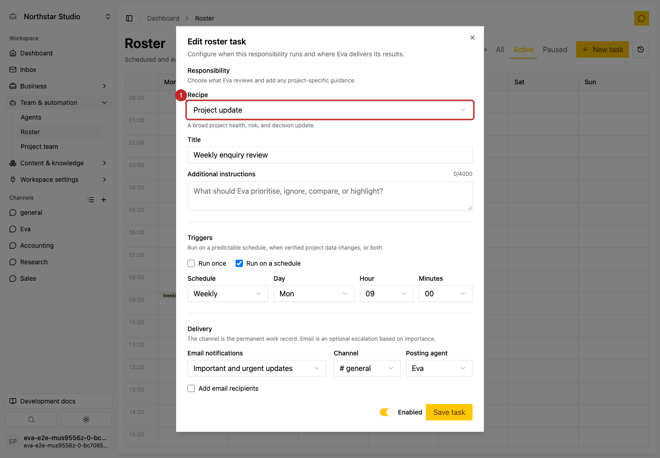Switch off the Enabled toggle
Viewport: 660px width, 458px height.
click(x=387, y=412)
